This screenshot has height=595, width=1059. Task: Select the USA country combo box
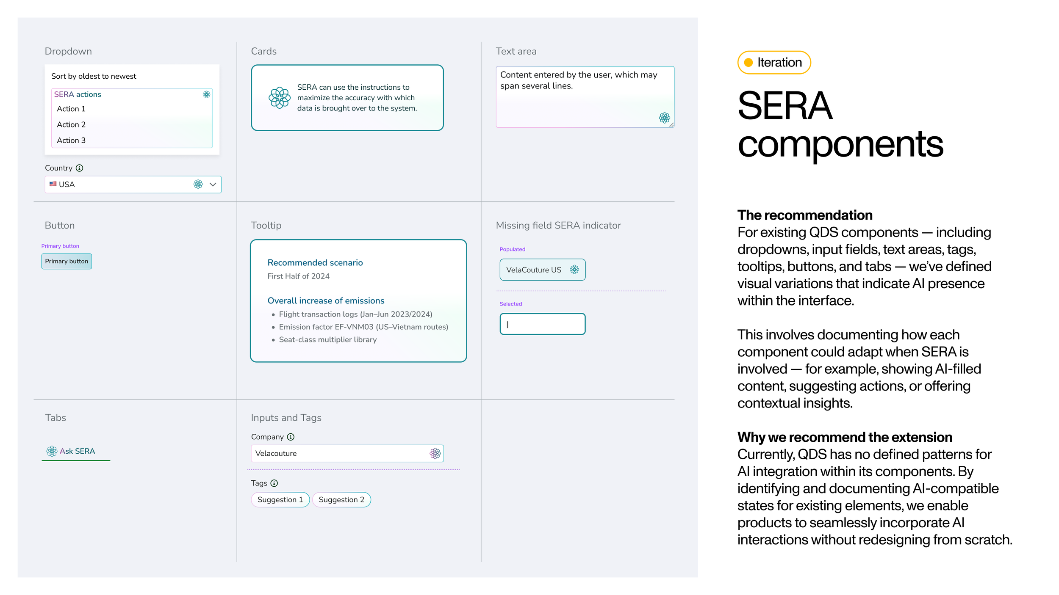pos(119,185)
